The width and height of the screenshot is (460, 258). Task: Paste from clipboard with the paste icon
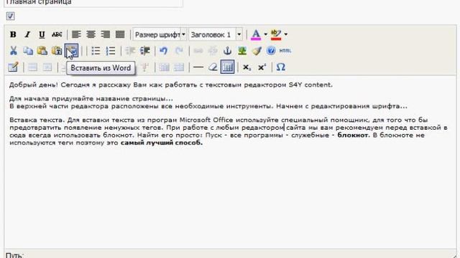pyautogui.click(x=42, y=51)
